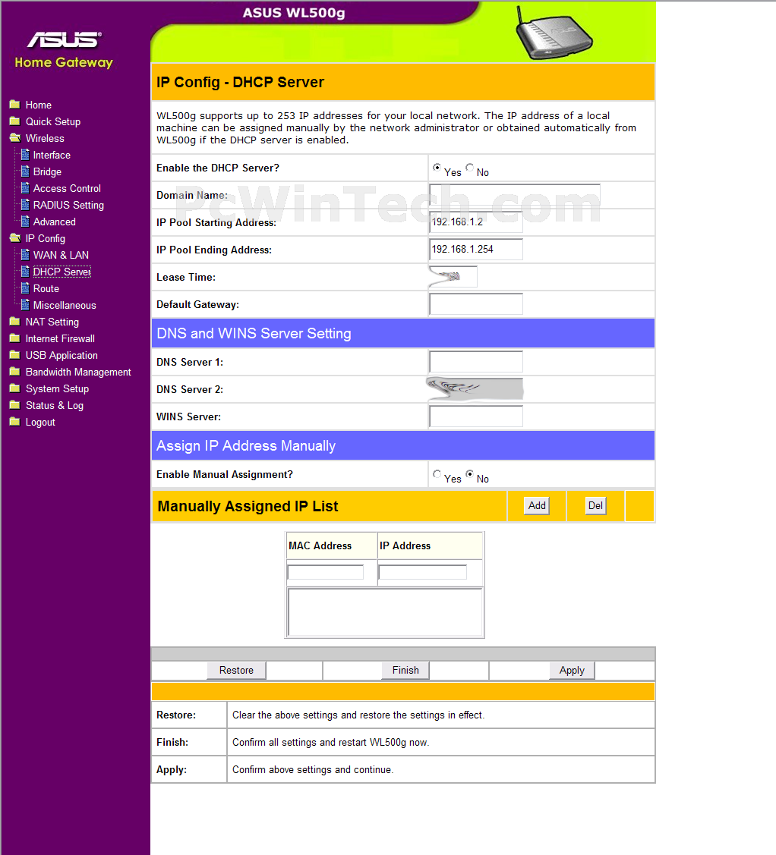Click the Default Gateway field
776x855 pixels.
476,303
